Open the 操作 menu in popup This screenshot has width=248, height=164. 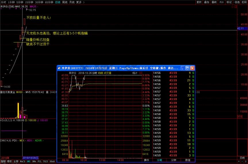coord(147,160)
